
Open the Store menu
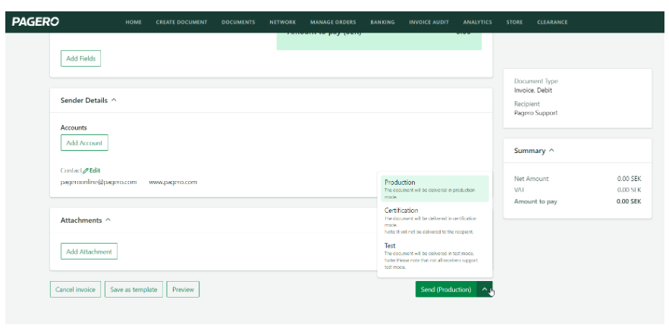[x=514, y=22]
